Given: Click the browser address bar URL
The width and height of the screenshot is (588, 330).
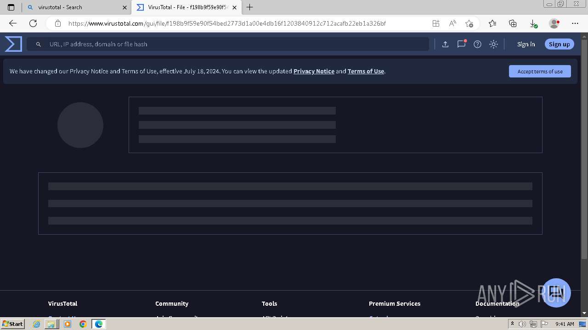Looking at the screenshot, I should [227, 23].
